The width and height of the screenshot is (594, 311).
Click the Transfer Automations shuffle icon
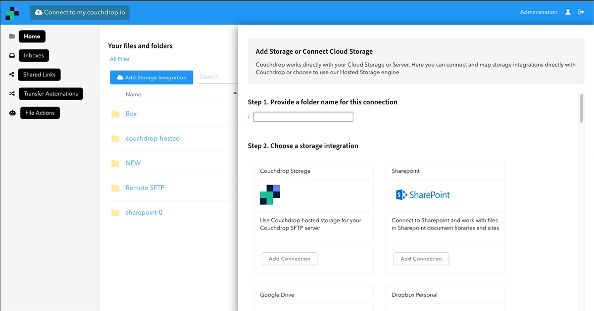12,93
